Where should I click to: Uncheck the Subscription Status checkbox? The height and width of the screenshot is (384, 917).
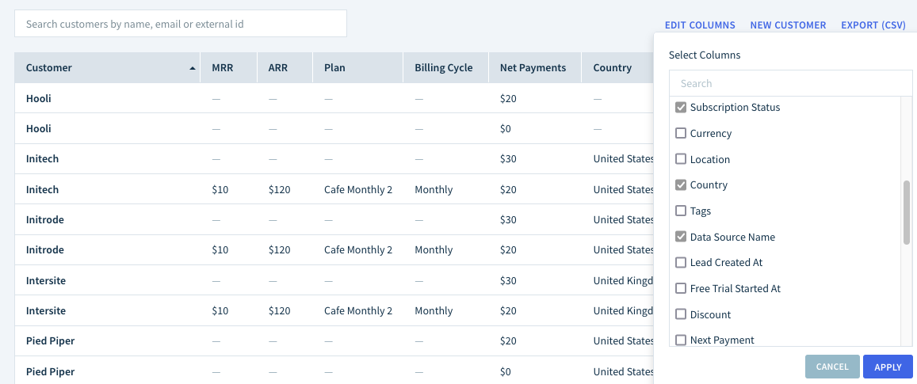click(681, 108)
